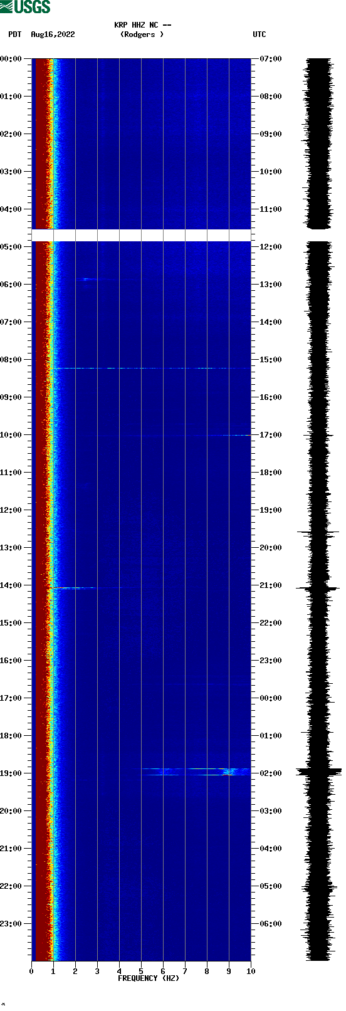Click the 19:00 PDT time label
The image size is (346, 1011).
click(11, 773)
